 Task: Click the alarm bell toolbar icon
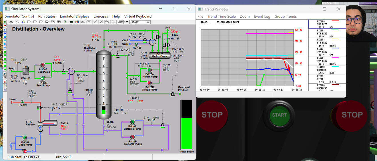pyautogui.click(x=17, y=22)
